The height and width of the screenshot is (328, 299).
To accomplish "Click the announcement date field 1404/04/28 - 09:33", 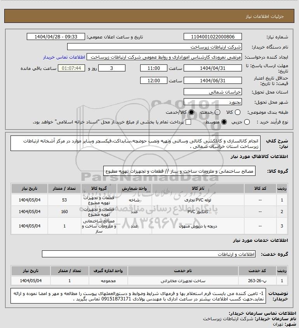I will (x=56, y=36).
